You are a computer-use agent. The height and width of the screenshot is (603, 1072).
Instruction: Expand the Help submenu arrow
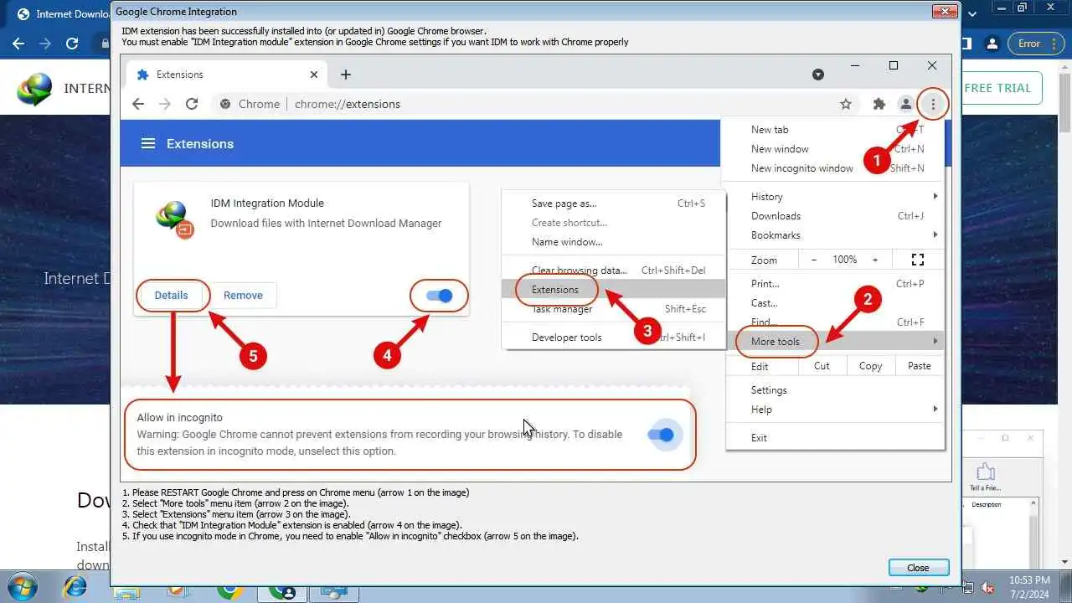point(935,410)
